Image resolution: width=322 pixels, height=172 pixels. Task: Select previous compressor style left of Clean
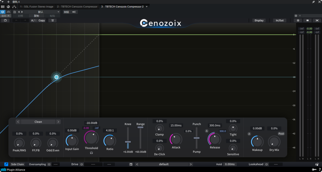(18, 122)
